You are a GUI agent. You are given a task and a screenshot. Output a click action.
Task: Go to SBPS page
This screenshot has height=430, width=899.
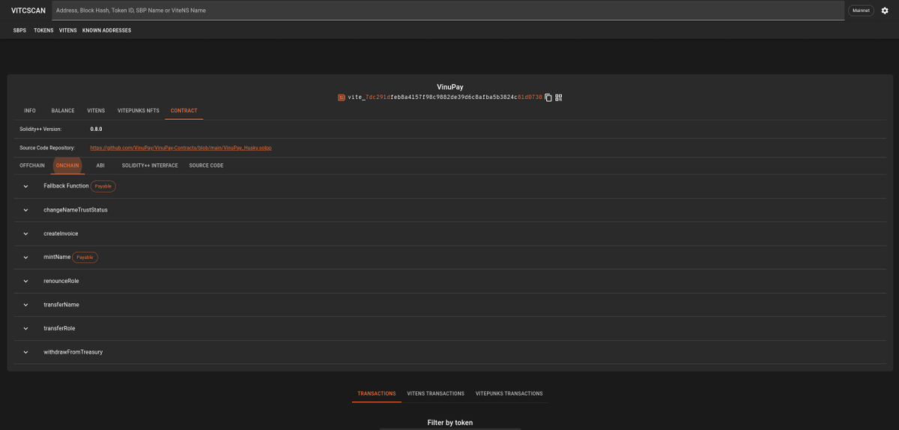point(19,30)
